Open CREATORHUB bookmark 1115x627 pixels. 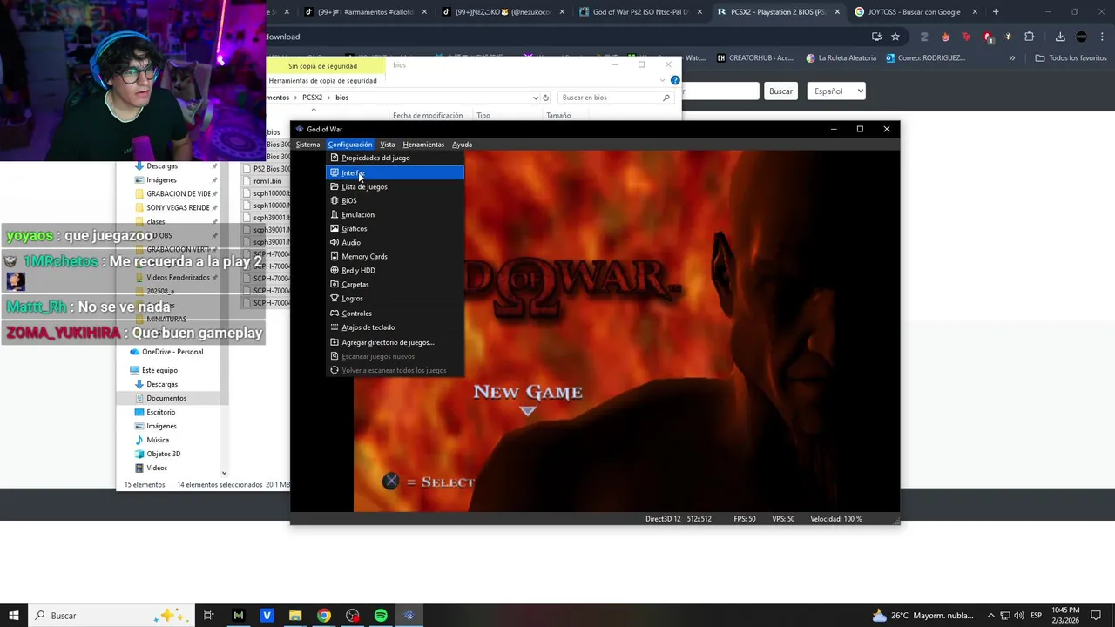[754, 58]
